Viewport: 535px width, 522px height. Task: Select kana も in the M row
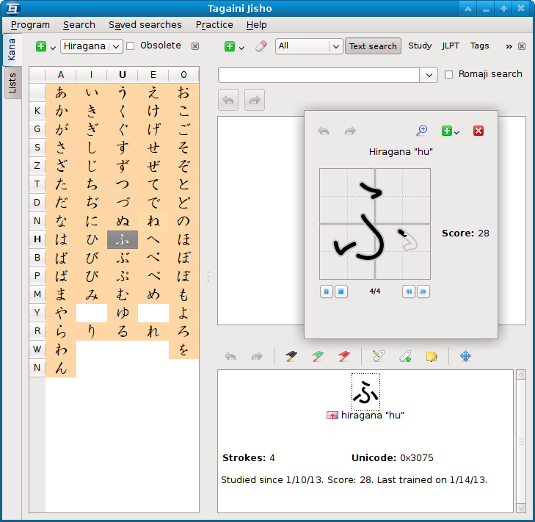coord(183,294)
